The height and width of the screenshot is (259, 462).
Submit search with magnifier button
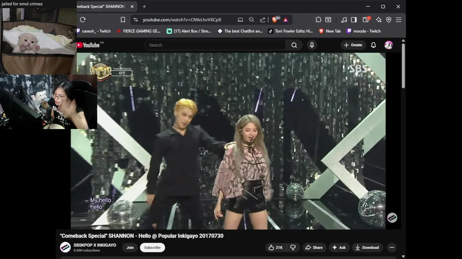tap(294, 45)
